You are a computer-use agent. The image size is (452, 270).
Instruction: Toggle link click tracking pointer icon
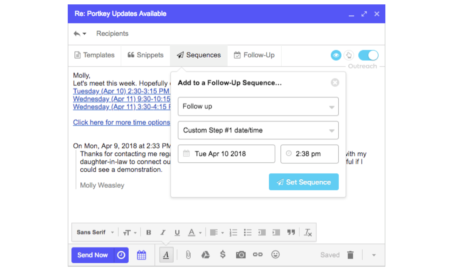[x=349, y=55]
